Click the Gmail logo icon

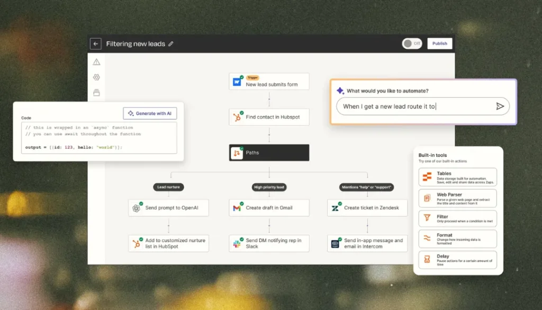tap(237, 208)
